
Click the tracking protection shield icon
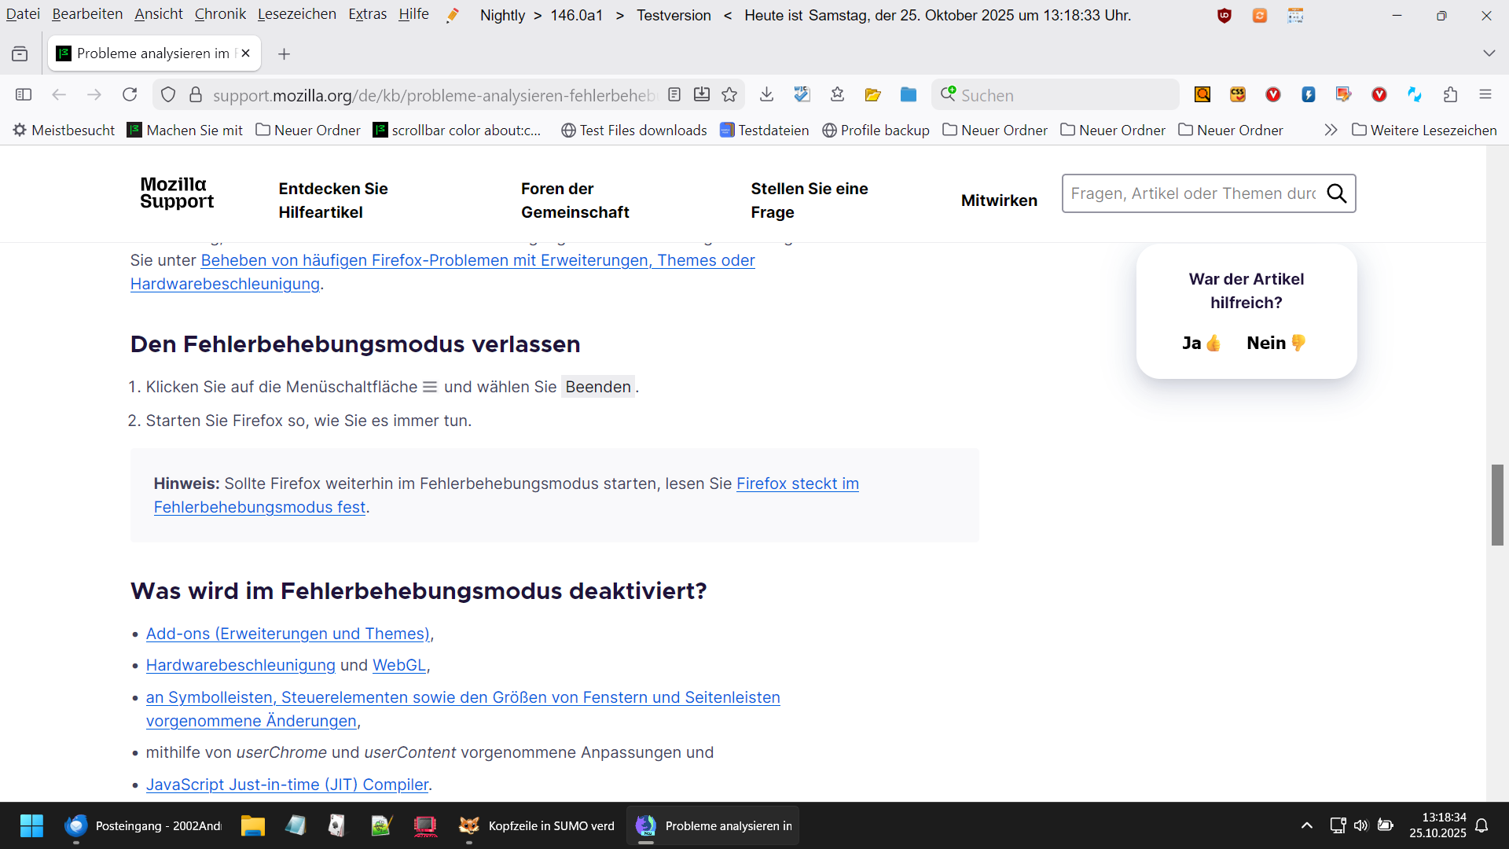pos(168,95)
